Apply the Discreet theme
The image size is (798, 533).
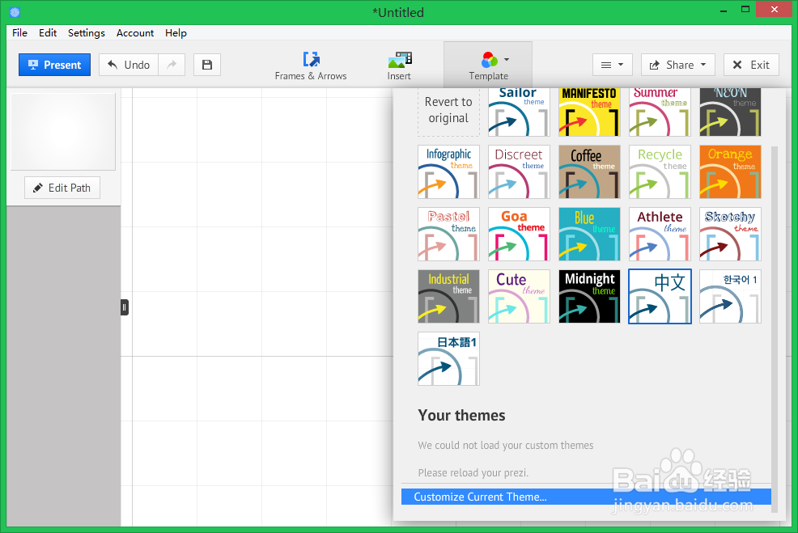click(x=519, y=172)
